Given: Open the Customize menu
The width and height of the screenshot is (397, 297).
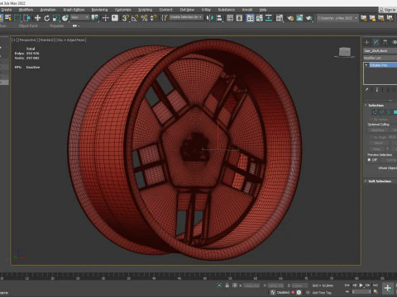Looking at the screenshot, I should tap(123, 10).
